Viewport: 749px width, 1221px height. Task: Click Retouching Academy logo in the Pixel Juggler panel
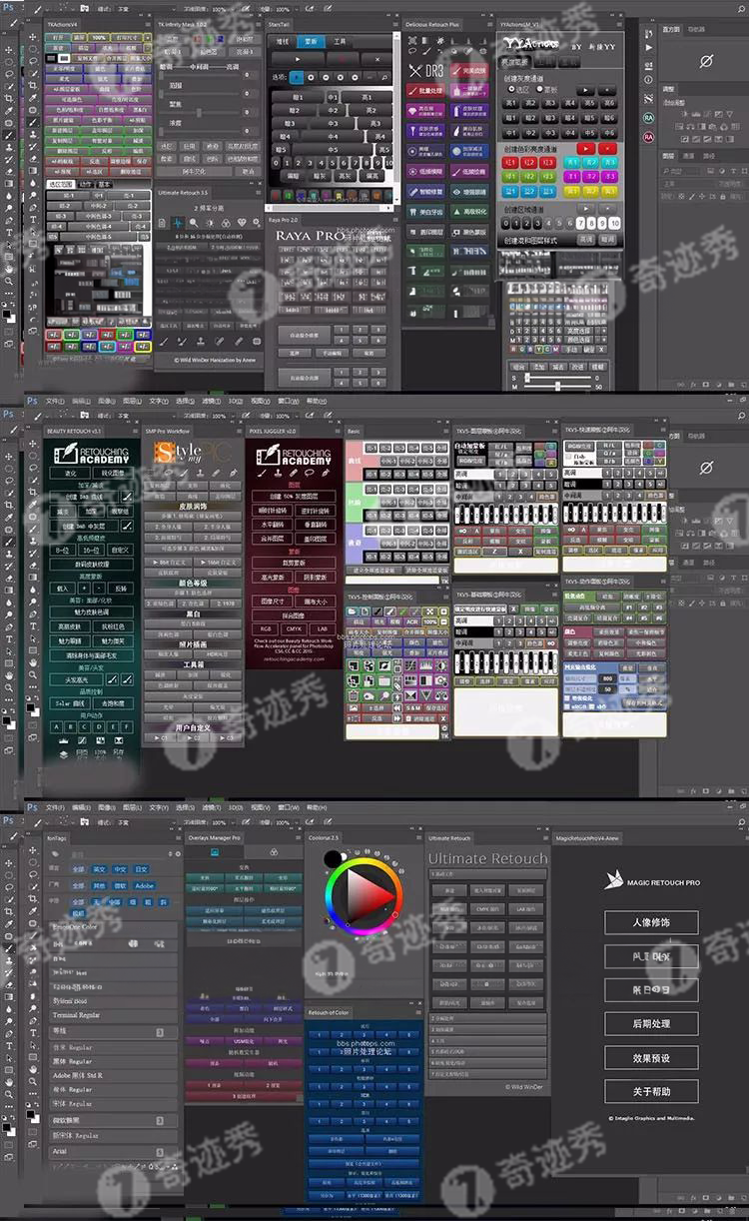tap(292, 455)
